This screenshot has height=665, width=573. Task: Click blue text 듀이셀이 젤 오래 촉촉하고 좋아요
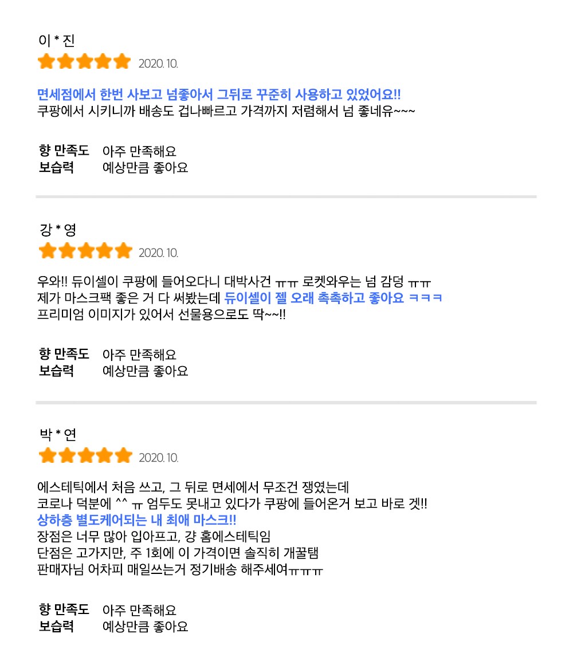(315, 298)
